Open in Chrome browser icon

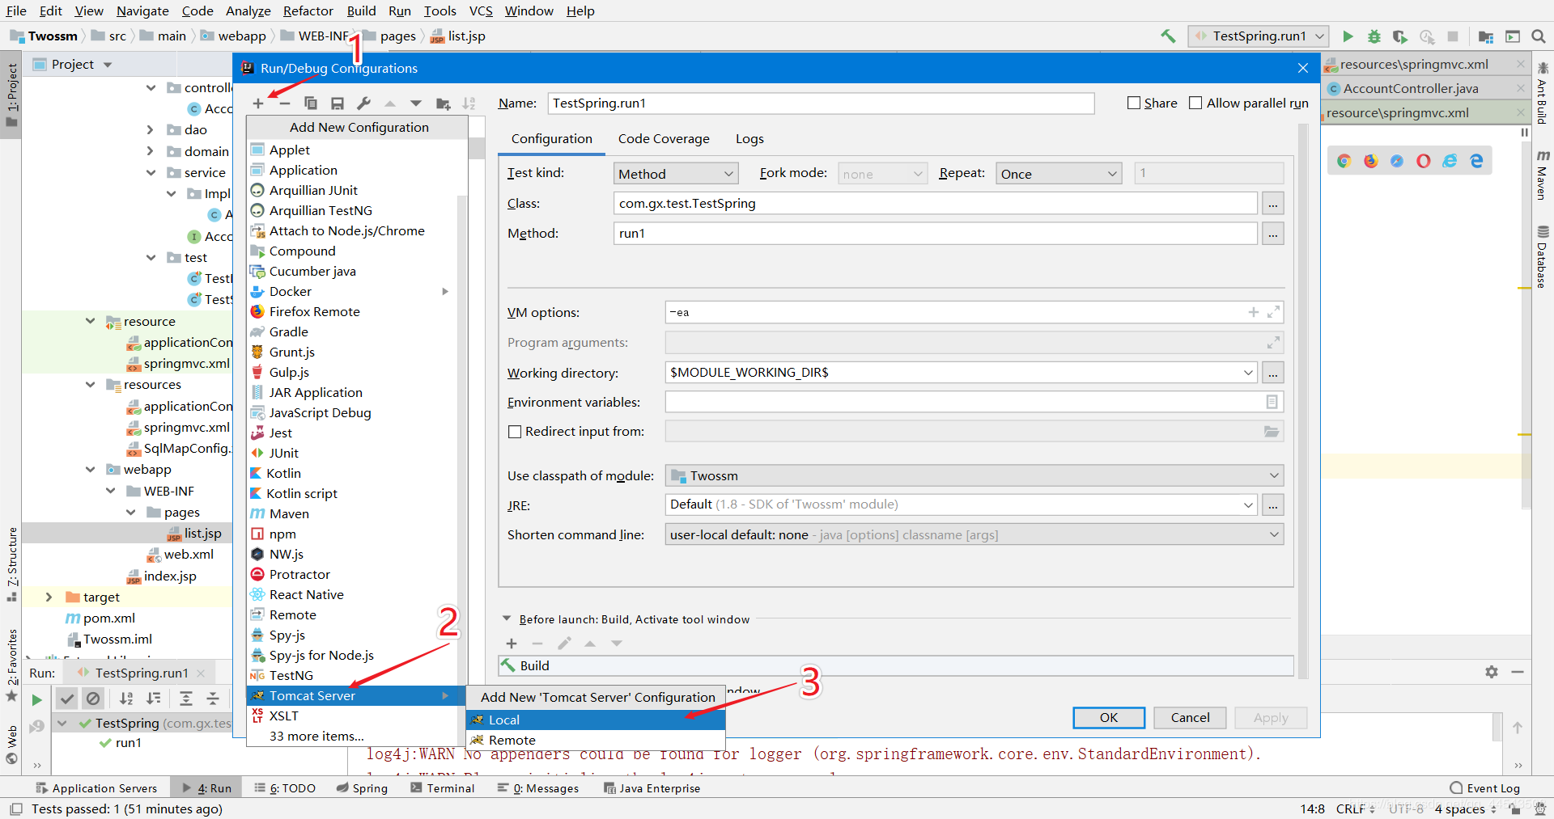pyautogui.click(x=1344, y=161)
